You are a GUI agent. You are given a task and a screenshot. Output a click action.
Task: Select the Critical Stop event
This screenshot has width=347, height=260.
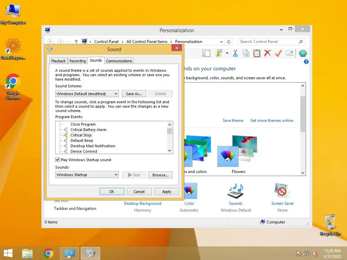pos(81,135)
